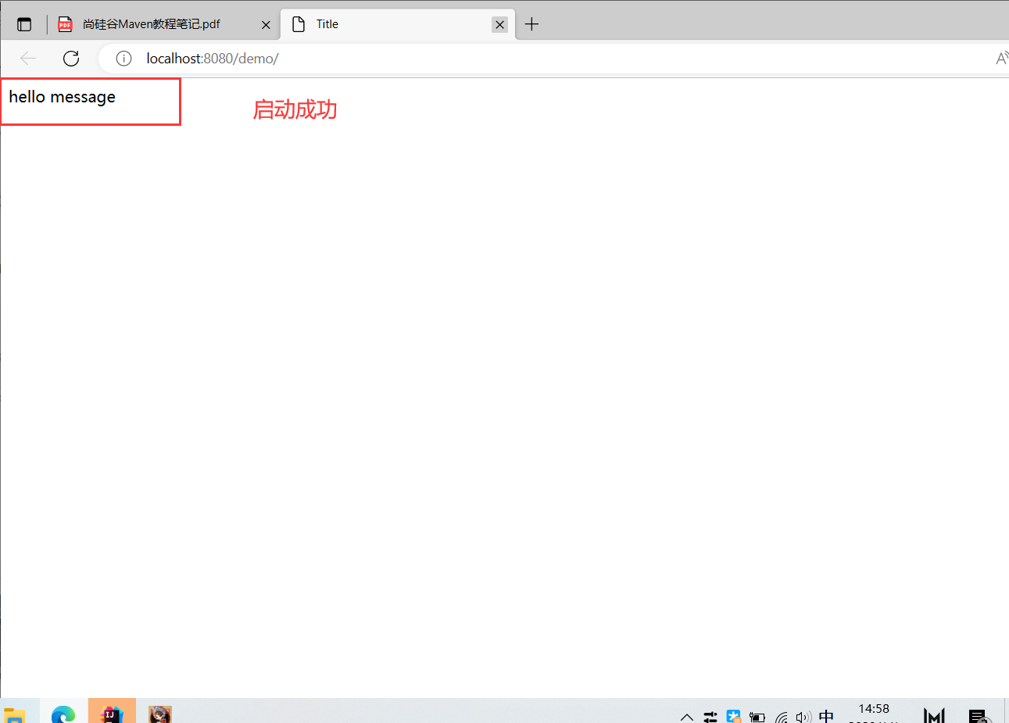
Task: Click the PDF file icon on first tab
Action: coord(66,24)
